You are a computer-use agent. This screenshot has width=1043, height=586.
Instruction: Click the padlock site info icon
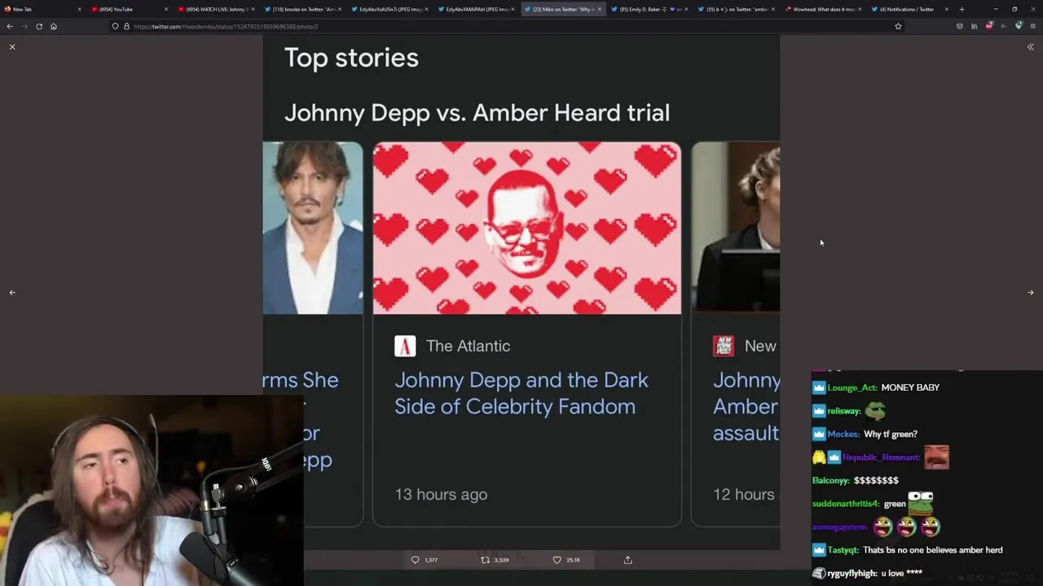coord(126,26)
